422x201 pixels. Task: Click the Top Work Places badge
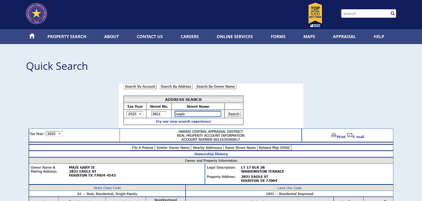click(x=315, y=15)
